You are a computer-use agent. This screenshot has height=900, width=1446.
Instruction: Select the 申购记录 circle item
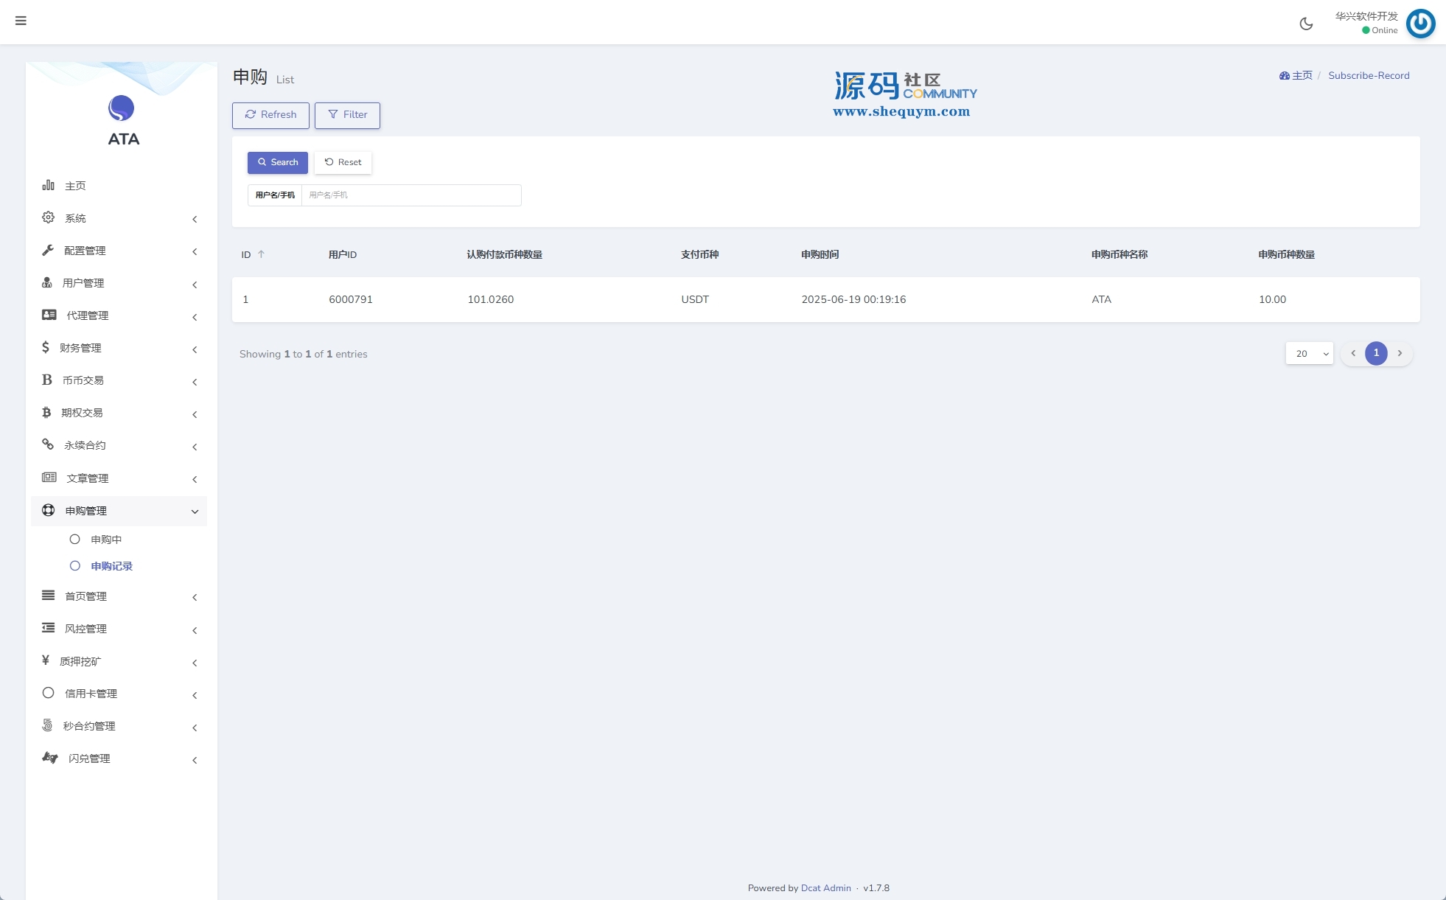(74, 566)
